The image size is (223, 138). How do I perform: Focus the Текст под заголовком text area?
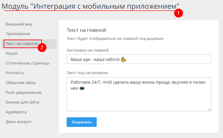139,99
